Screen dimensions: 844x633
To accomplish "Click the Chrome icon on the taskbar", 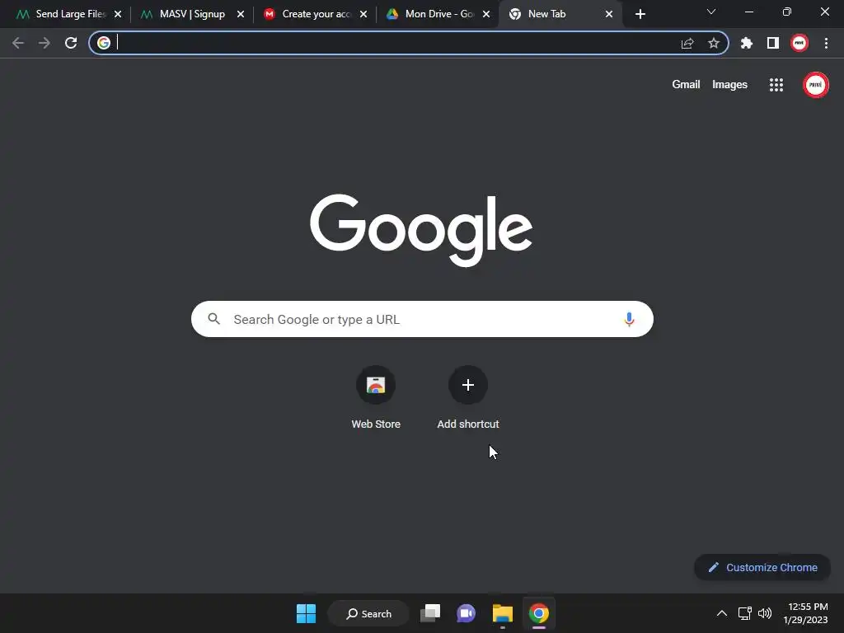I will click(538, 613).
